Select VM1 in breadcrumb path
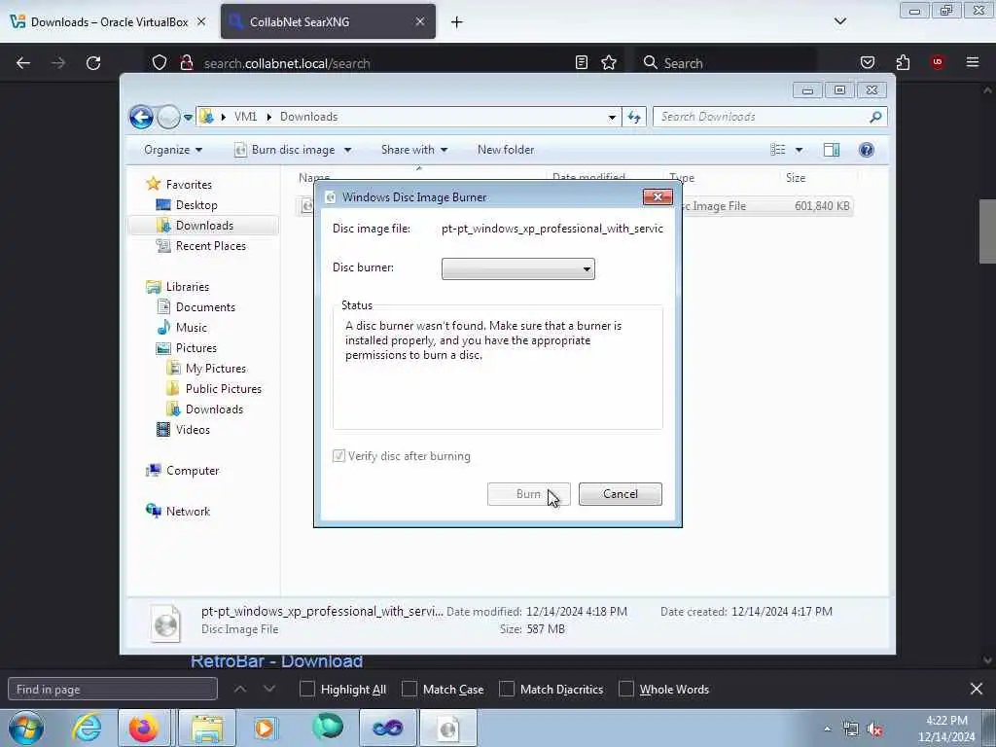Image resolution: width=996 pixels, height=747 pixels. point(245,117)
